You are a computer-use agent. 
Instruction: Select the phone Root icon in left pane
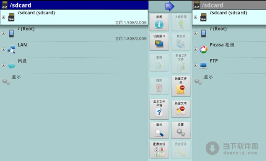(x=12, y=33)
